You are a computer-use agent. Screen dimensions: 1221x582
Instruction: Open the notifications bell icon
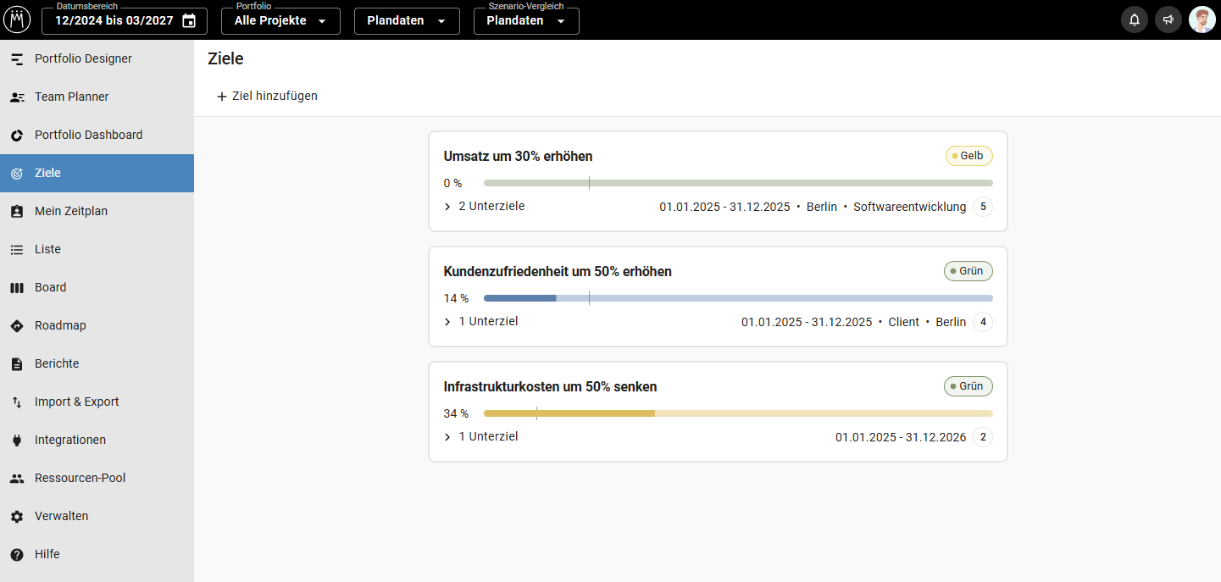(1135, 19)
